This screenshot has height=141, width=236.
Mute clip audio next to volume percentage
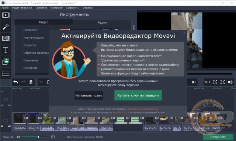tap(117, 29)
